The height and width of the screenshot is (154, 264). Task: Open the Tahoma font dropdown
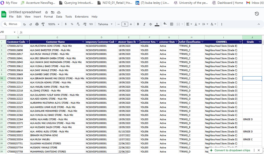(x=105, y=24)
